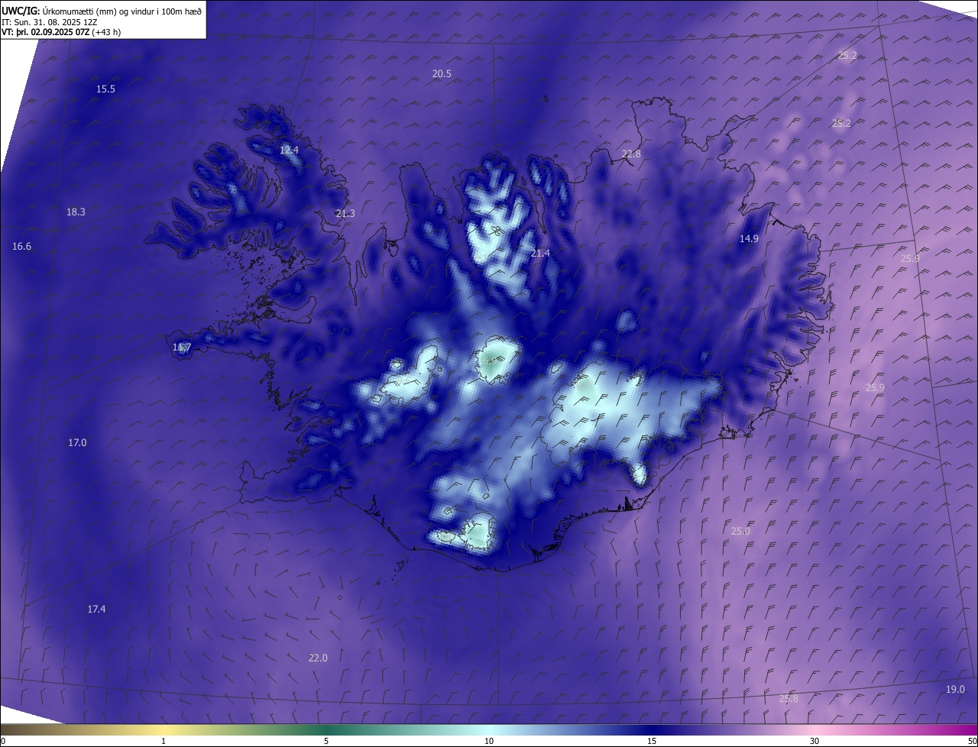Click the 21.3 value label

(345, 214)
